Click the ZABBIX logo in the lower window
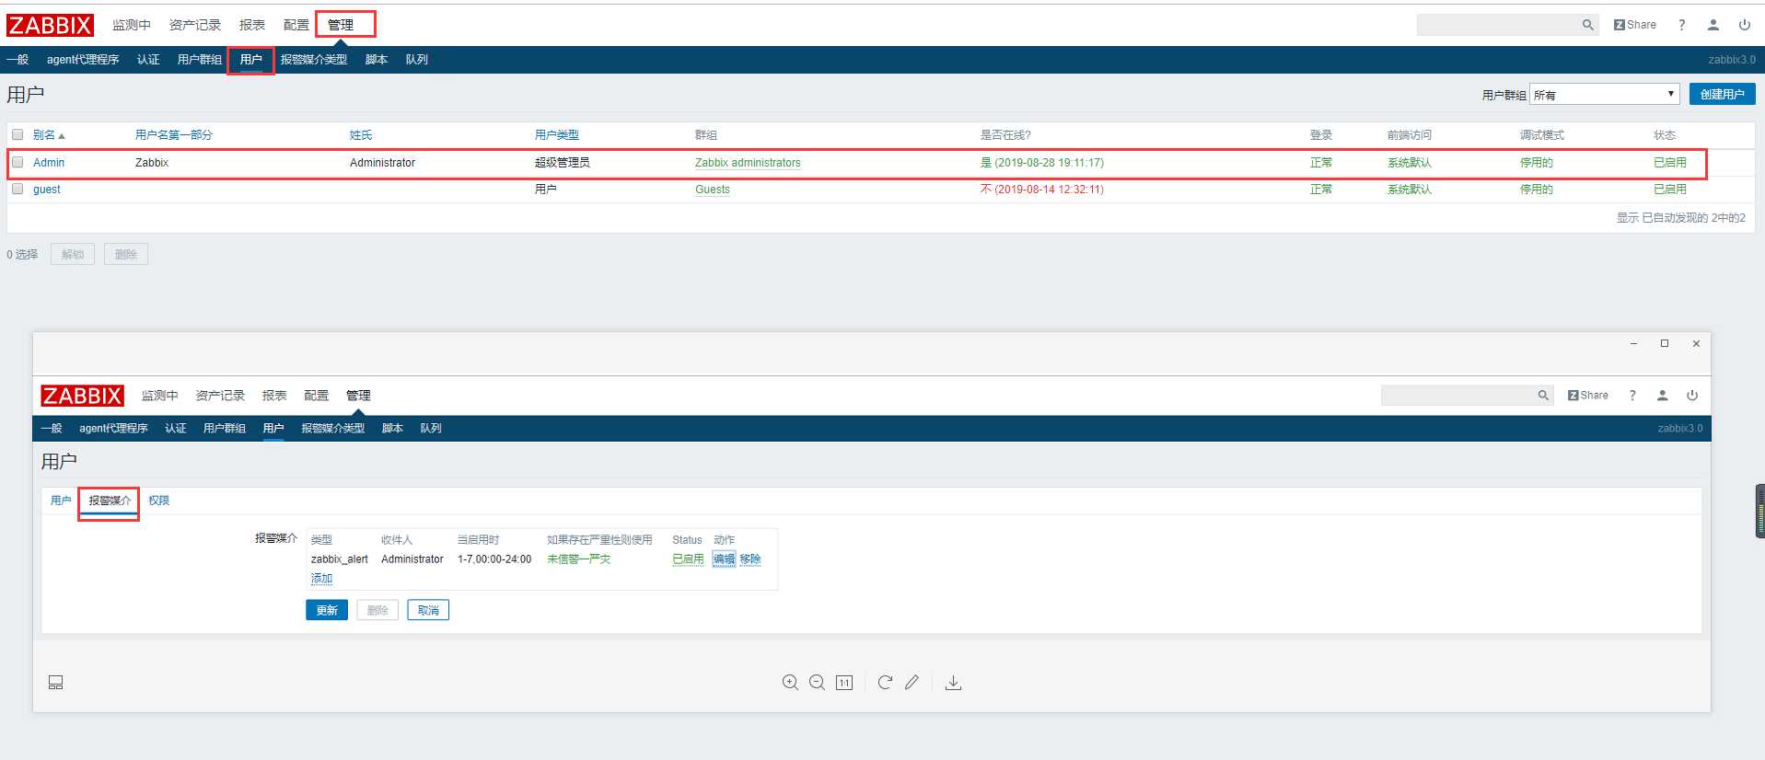This screenshot has width=1765, height=760. 82,396
